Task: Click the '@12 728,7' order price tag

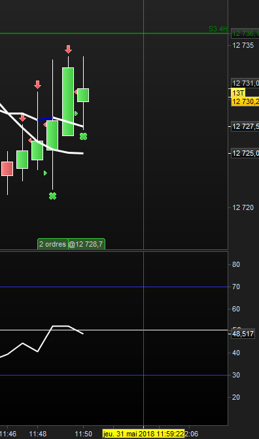Action: pos(86,244)
